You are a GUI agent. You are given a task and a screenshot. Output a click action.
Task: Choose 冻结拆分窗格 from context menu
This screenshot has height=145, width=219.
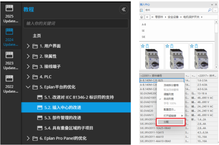click(171, 85)
